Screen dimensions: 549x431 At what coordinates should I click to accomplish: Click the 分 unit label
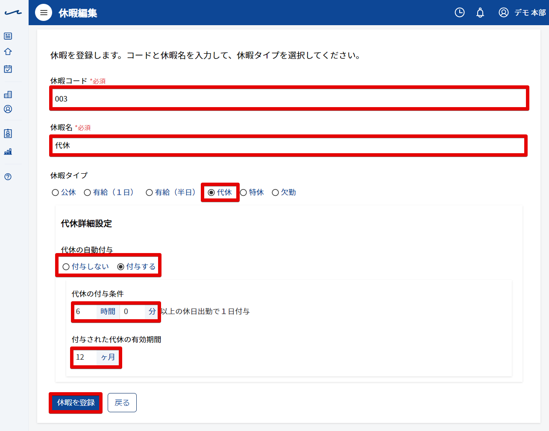(152, 312)
